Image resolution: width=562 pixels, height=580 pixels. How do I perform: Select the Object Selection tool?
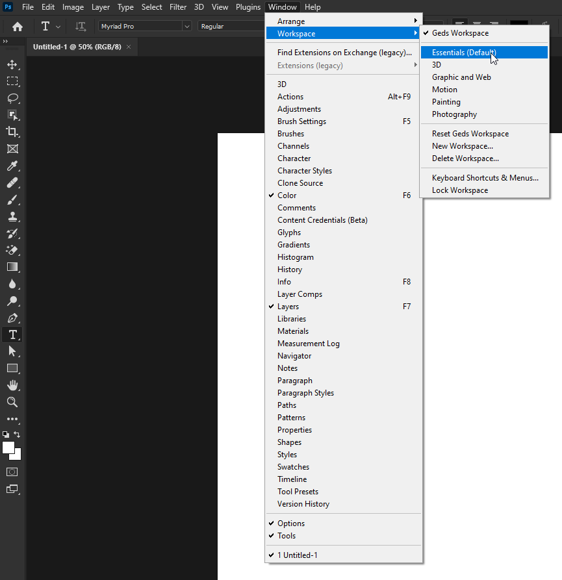pos(12,115)
